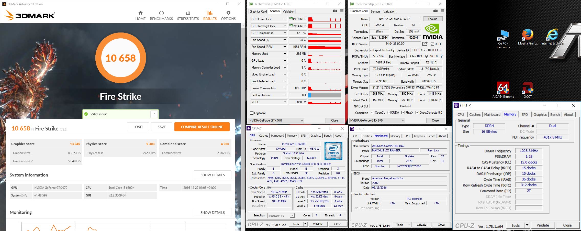Go to the RESULTS section in 3DMark

210,16
